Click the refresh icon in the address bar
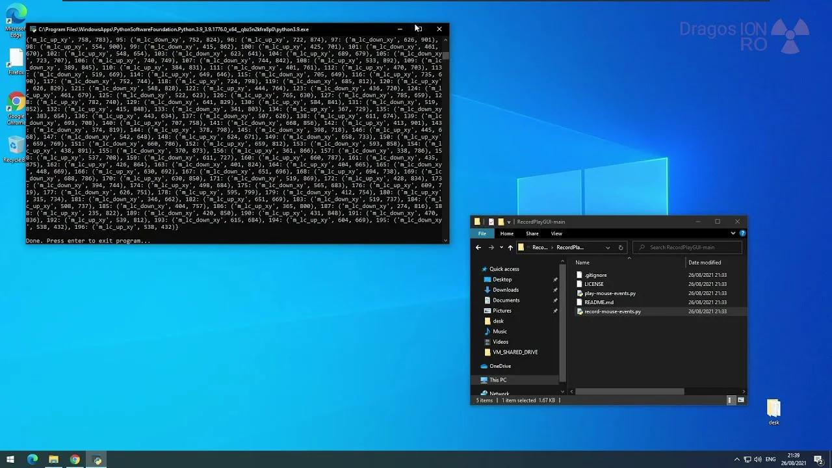The height and width of the screenshot is (468, 832). 620,247
